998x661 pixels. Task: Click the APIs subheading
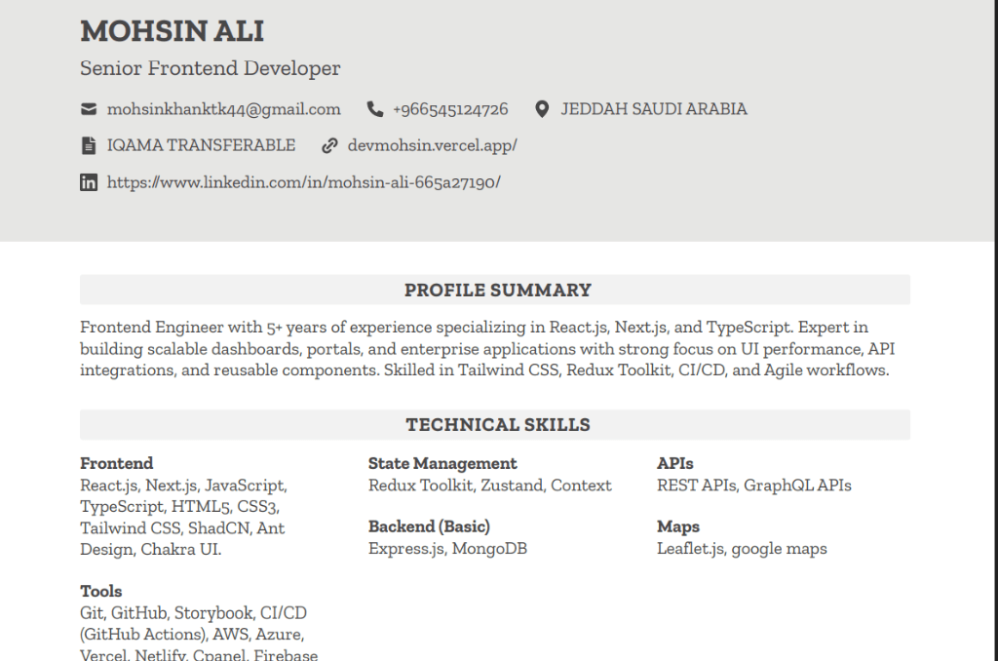(675, 463)
